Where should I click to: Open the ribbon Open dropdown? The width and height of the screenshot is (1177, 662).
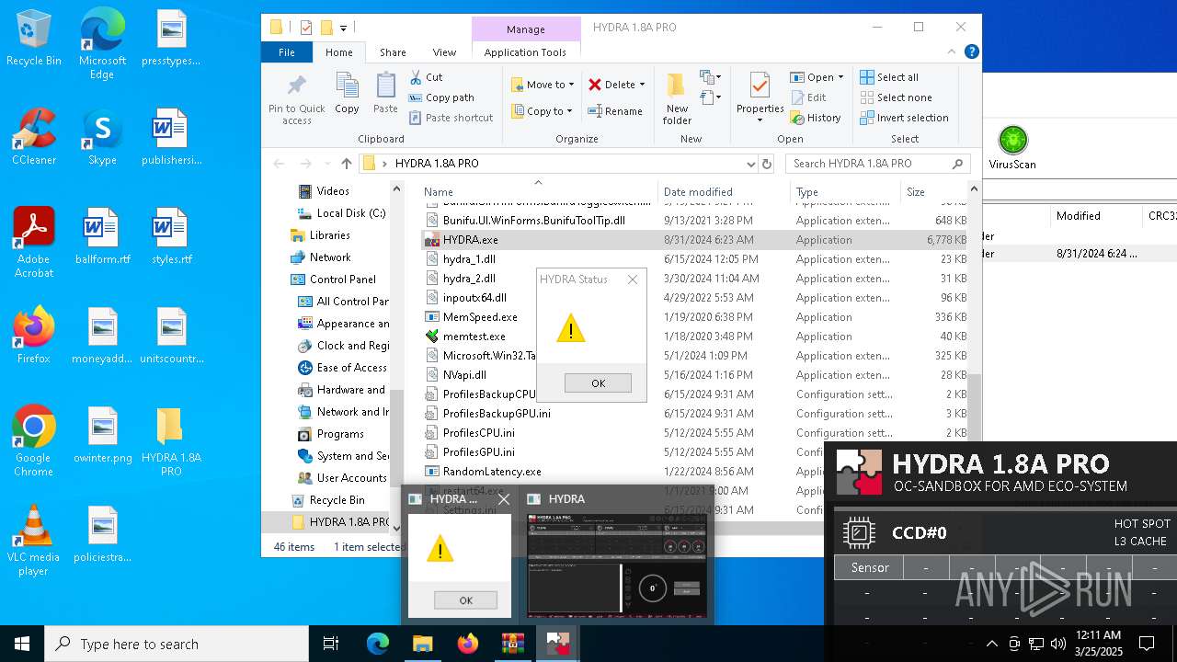pos(817,77)
